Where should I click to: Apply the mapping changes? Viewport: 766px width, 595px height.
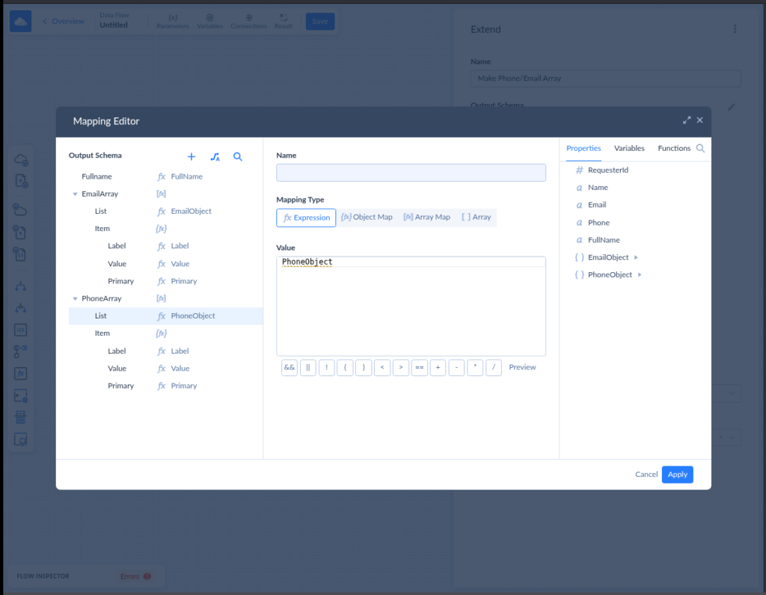(677, 475)
